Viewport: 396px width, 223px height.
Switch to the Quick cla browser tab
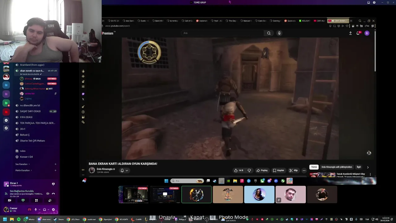(x=290, y=21)
